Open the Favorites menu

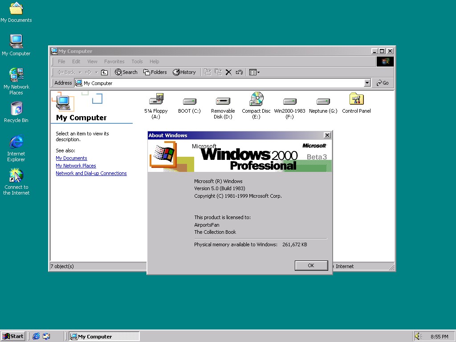[x=114, y=61]
